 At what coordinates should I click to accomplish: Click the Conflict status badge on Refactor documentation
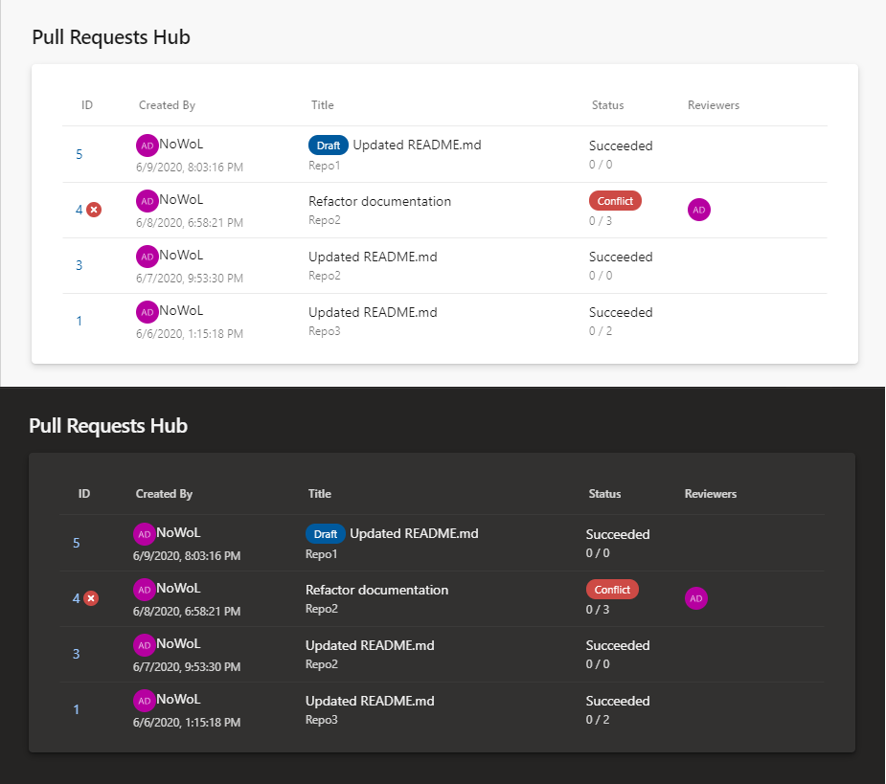pyautogui.click(x=614, y=200)
